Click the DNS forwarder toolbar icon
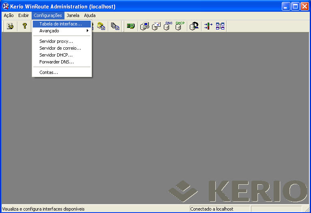The width and height of the screenshot is (311, 213). (168, 26)
